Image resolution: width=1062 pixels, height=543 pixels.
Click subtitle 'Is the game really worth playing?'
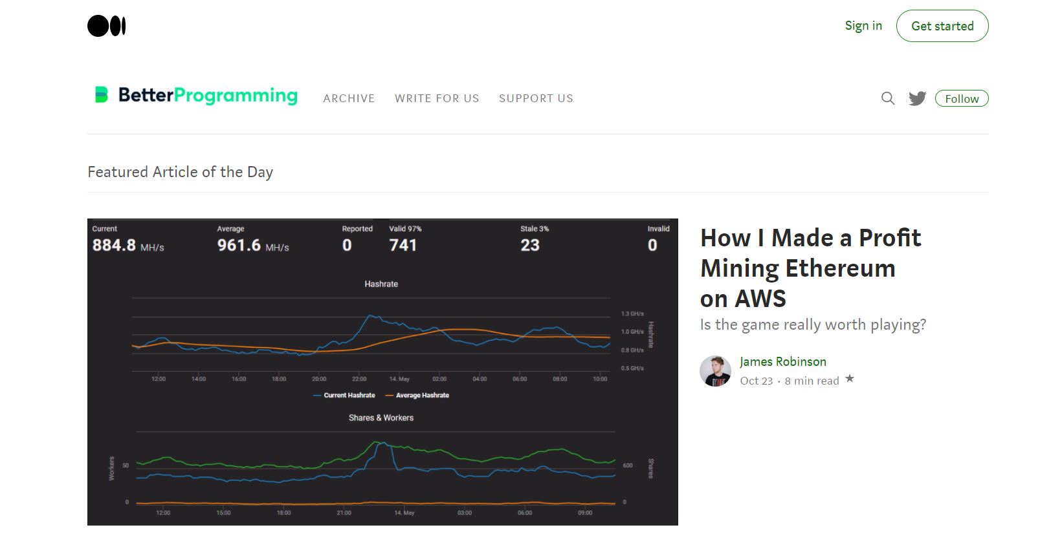tap(813, 325)
